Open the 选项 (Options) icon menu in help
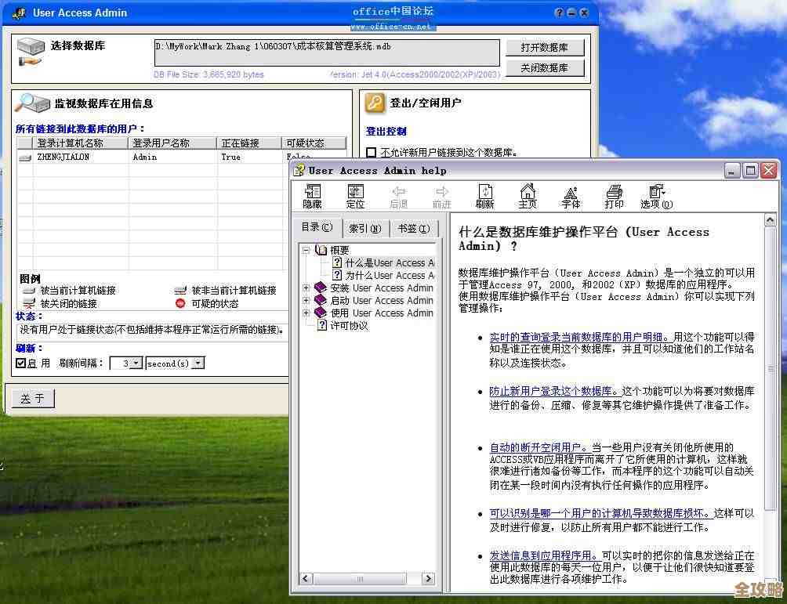 tap(657, 195)
